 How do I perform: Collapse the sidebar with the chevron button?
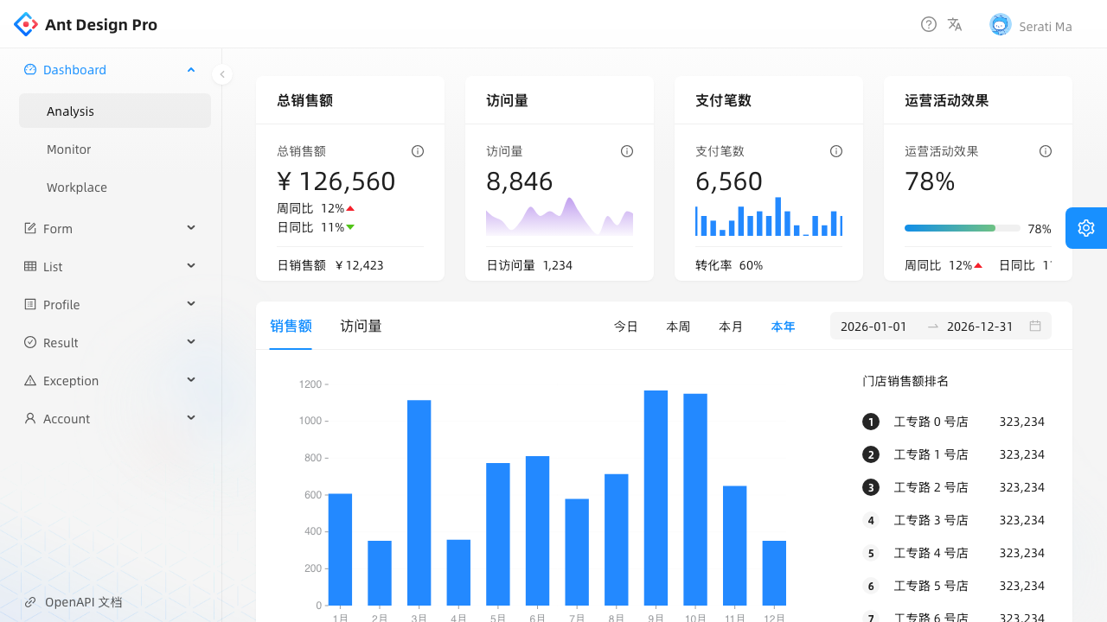pos(222,73)
